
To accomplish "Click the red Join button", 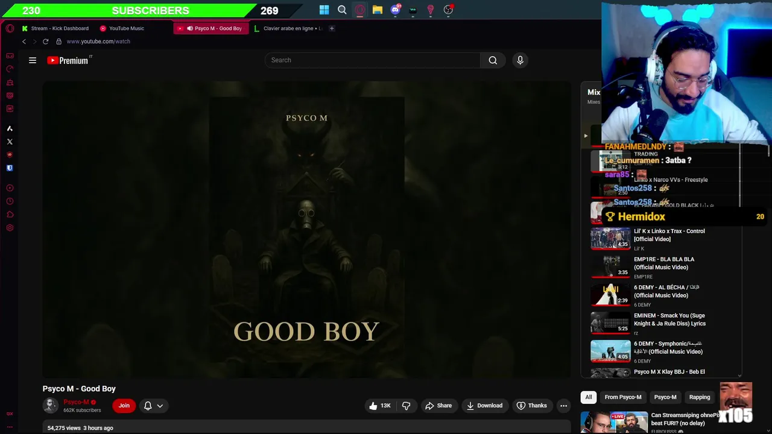I will click(124, 406).
